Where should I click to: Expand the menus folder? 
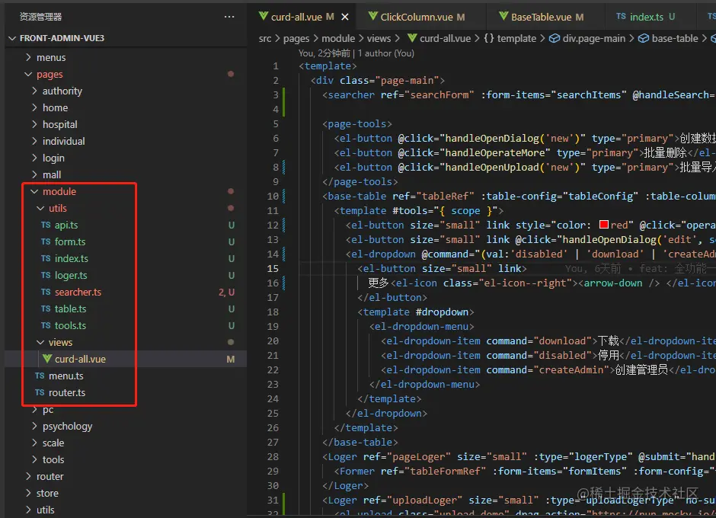coord(29,57)
